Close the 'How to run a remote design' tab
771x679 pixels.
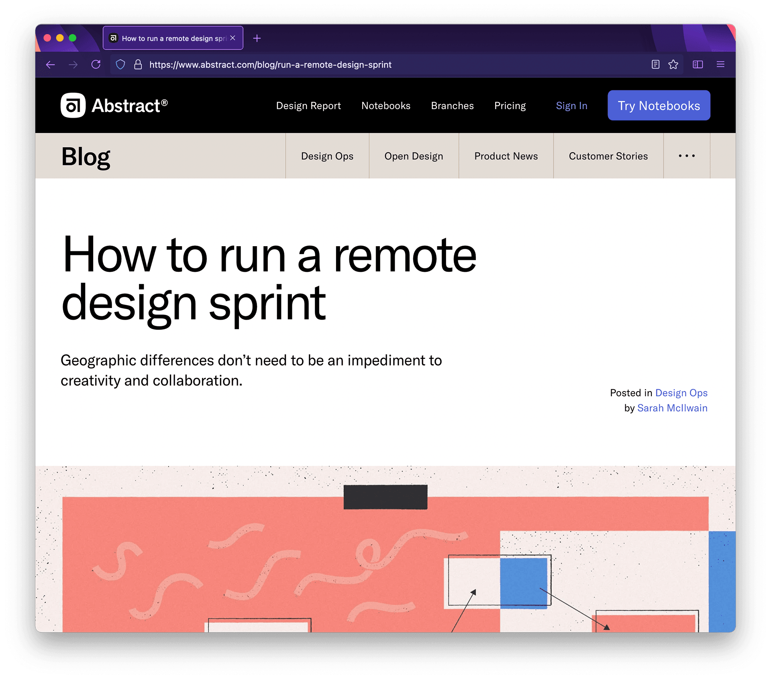(233, 38)
